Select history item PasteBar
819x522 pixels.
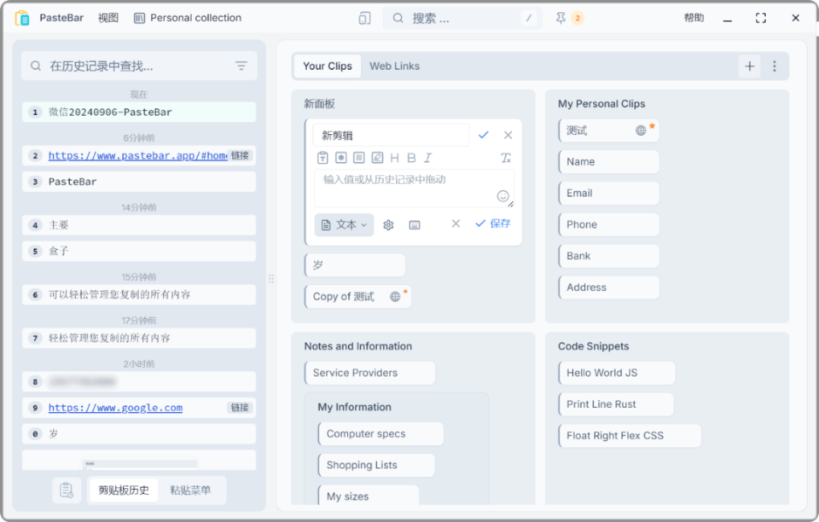139,182
